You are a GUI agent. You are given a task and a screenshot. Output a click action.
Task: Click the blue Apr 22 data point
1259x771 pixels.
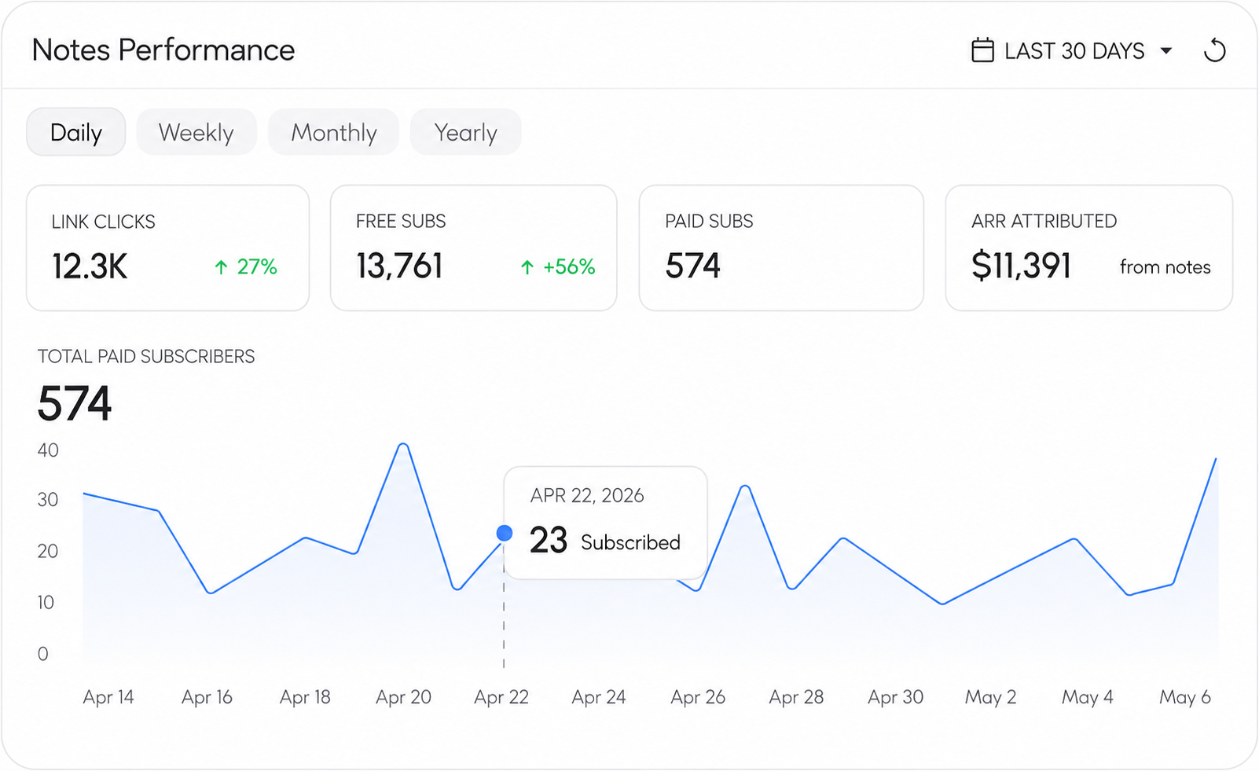pos(505,534)
